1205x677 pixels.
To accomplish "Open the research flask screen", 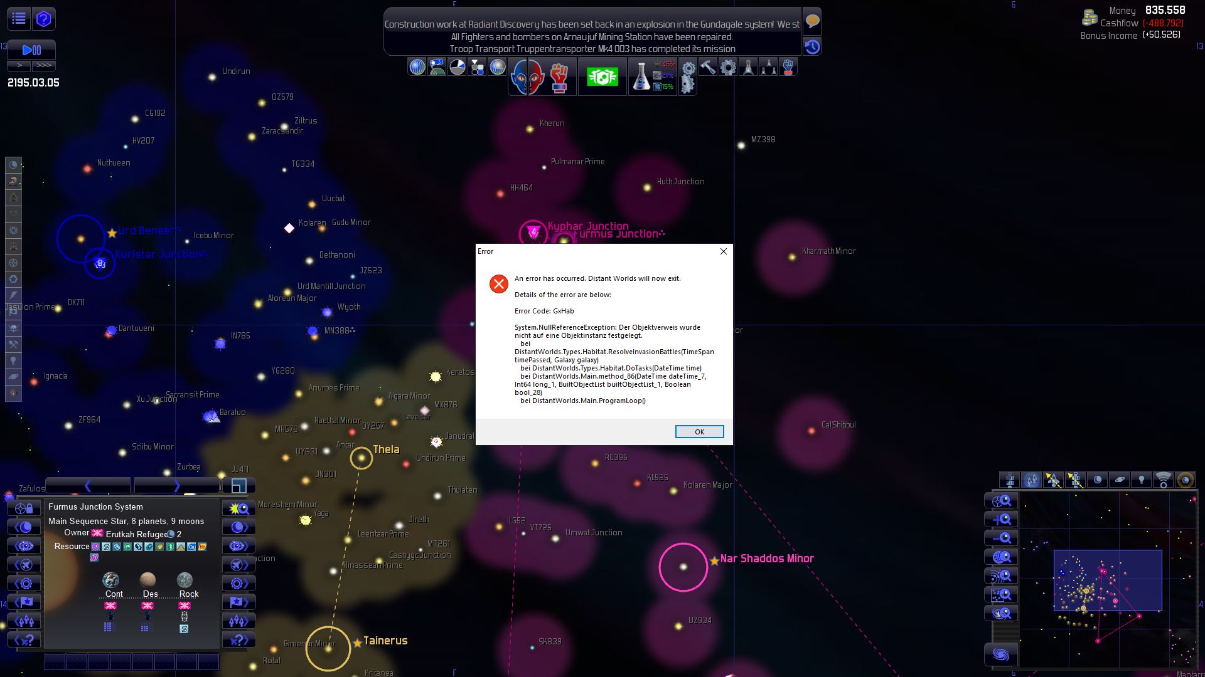I will click(641, 76).
